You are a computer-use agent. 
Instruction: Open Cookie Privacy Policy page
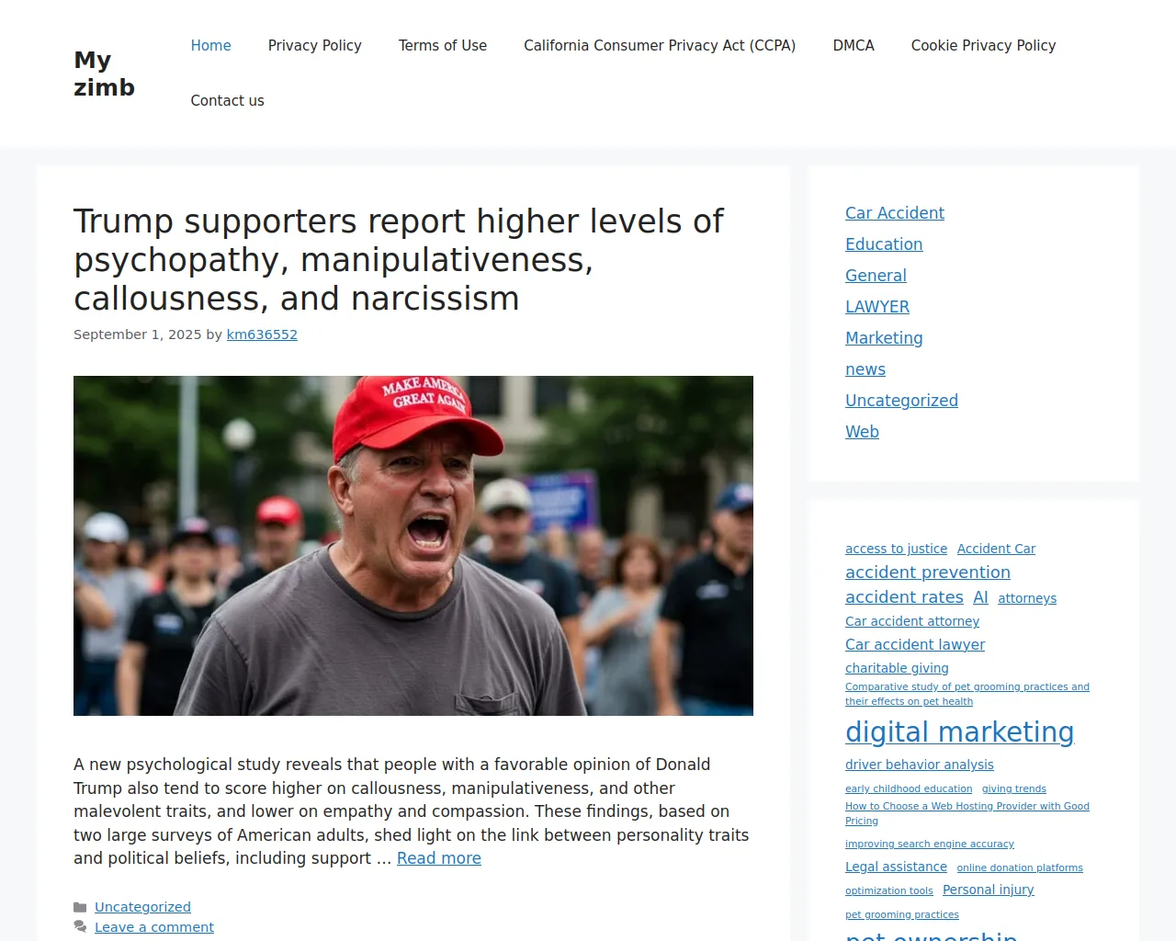coord(983,46)
